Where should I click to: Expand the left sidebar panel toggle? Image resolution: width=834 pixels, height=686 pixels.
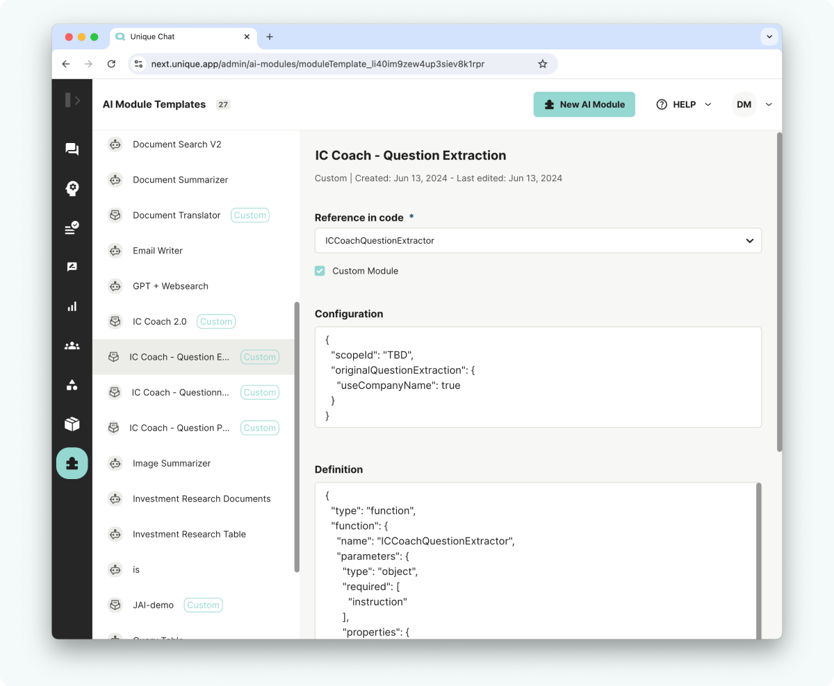click(72, 101)
